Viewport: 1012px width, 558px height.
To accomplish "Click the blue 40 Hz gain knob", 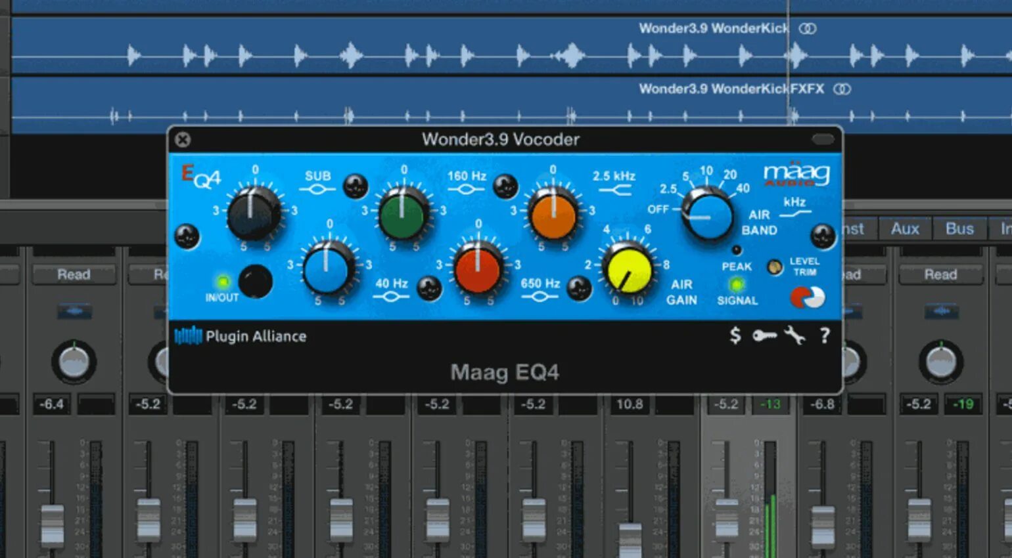I will (327, 268).
